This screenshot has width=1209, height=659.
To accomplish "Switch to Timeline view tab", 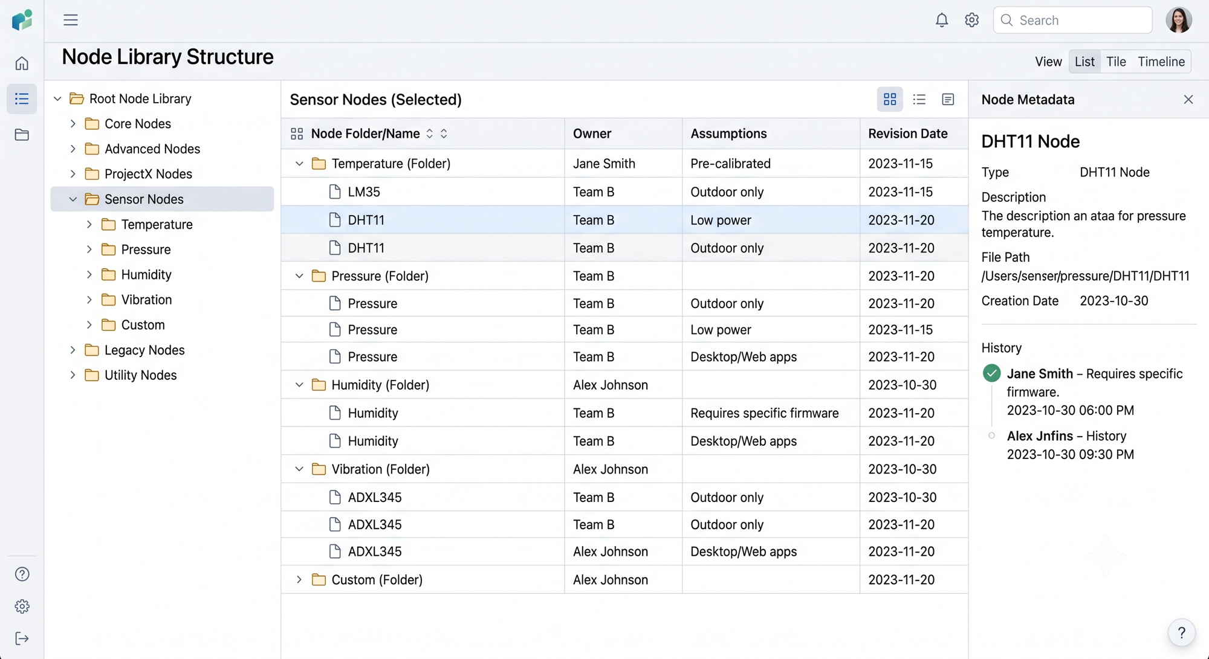I will coord(1161,62).
